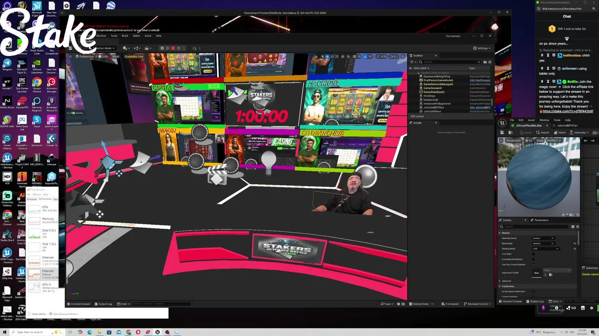Switch to JohnCellBPSTart tab
Screen dimensions: 599x336
pyautogui.click(x=565, y=126)
